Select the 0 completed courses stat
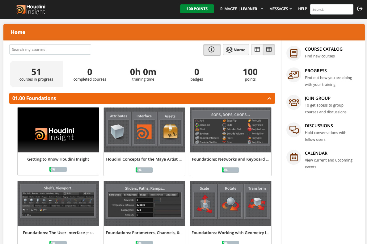 pos(90,74)
